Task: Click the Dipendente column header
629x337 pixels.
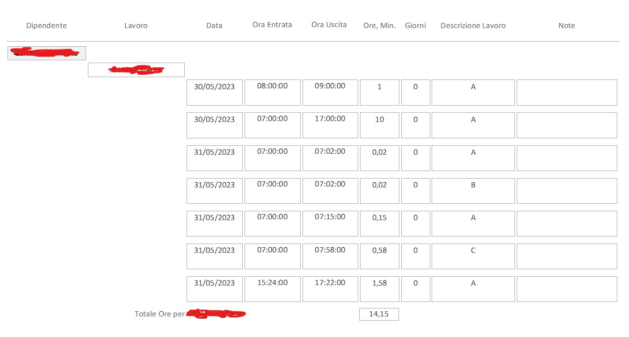Action: 46,25
